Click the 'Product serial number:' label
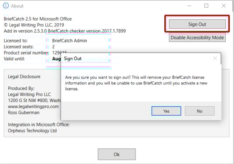Viewport: 234px width, 164px height. [26, 53]
